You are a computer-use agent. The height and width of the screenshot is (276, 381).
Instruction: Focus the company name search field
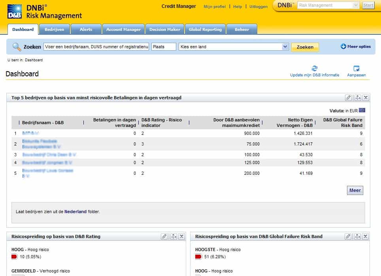tap(96, 47)
